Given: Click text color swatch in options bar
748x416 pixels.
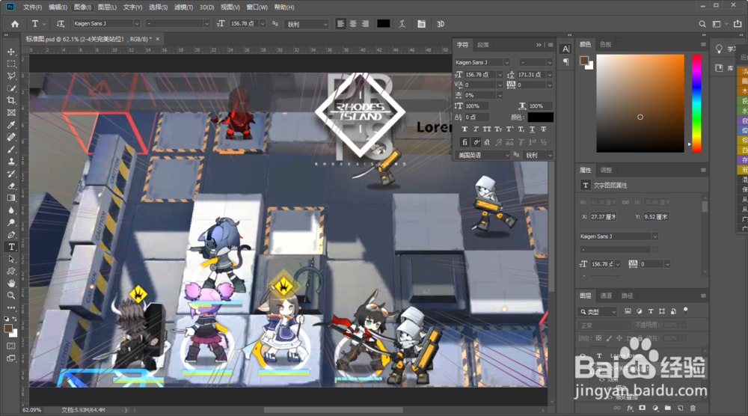Looking at the screenshot, I should [x=384, y=24].
